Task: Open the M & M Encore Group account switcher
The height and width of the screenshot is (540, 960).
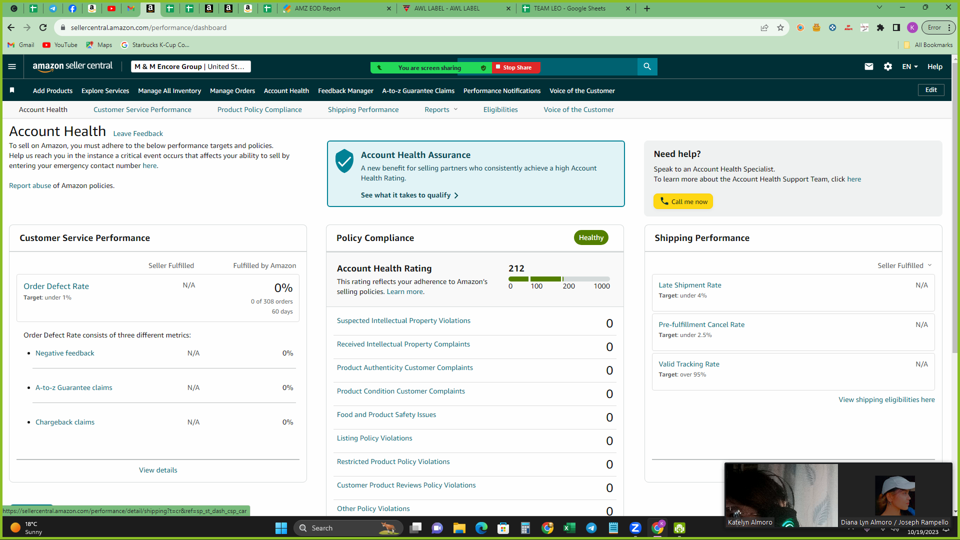Action: pyautogui.click(x=191, y=66)
